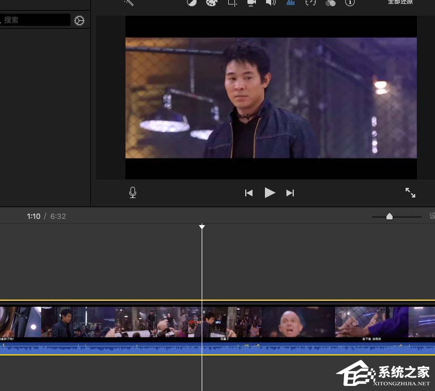Start voiceover recording with microphone icon
Viewport: 435px width, 391px height.
(133, 192)
